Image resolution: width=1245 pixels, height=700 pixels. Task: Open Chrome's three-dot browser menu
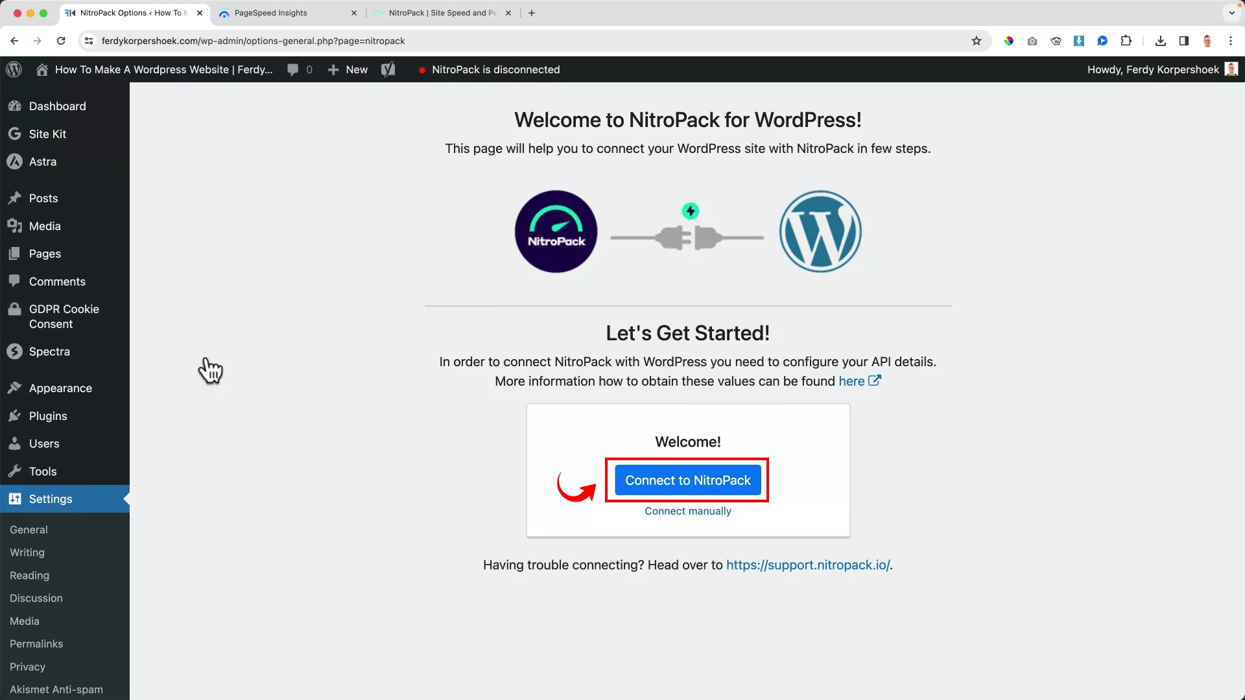click(1231, 40)
